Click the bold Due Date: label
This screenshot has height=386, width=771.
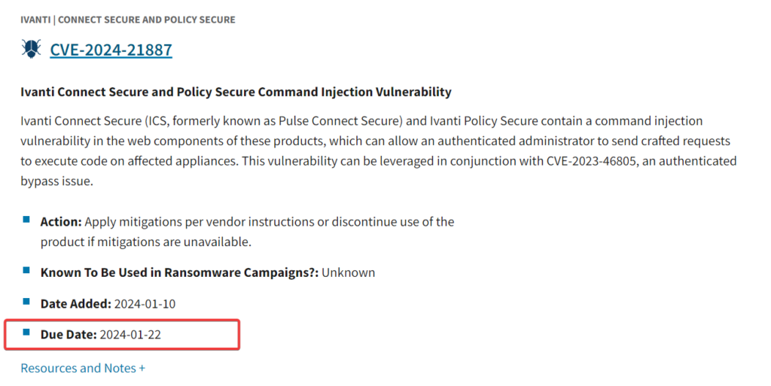[69, 334]
